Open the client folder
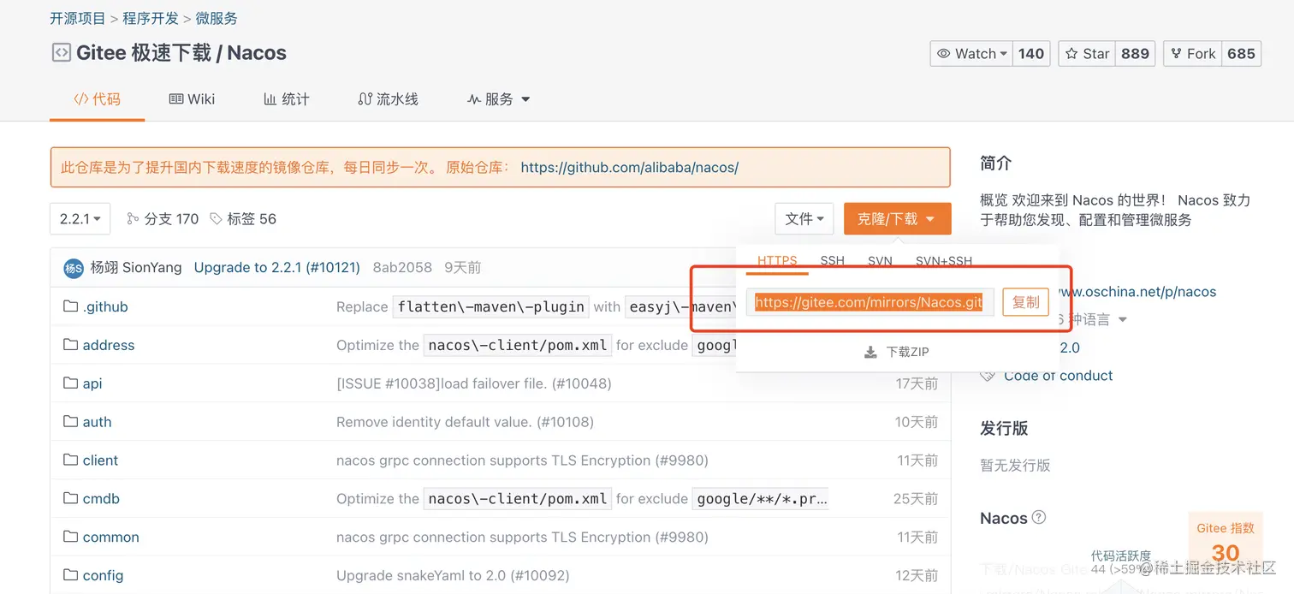The height and width of the screenshot is (594, 1294). pyautogui.click(x=100, y=460)
